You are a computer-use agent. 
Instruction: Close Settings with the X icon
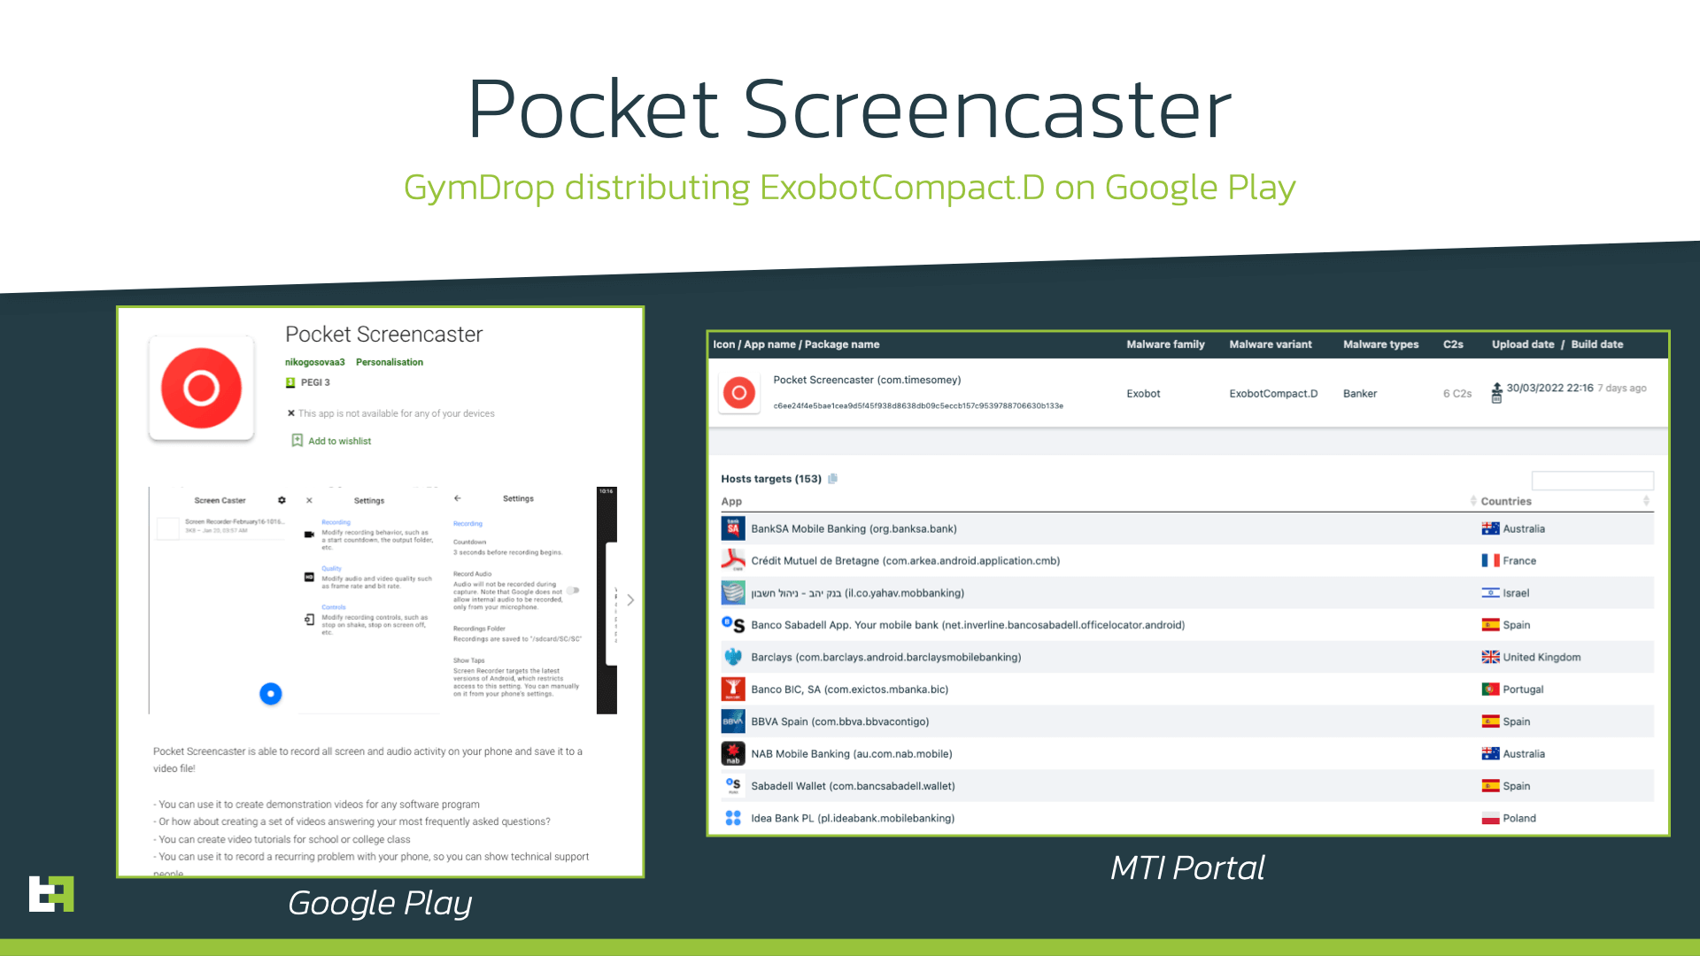309,500
